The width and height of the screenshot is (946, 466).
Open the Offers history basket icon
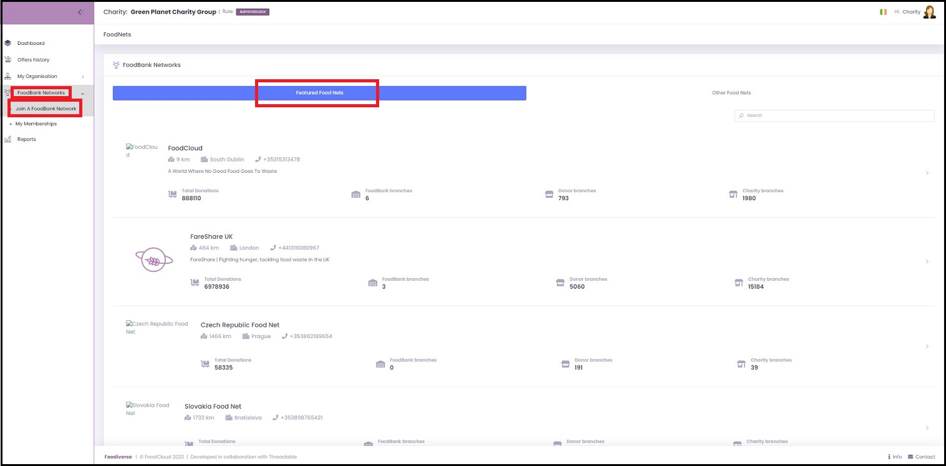coord(7,60)
